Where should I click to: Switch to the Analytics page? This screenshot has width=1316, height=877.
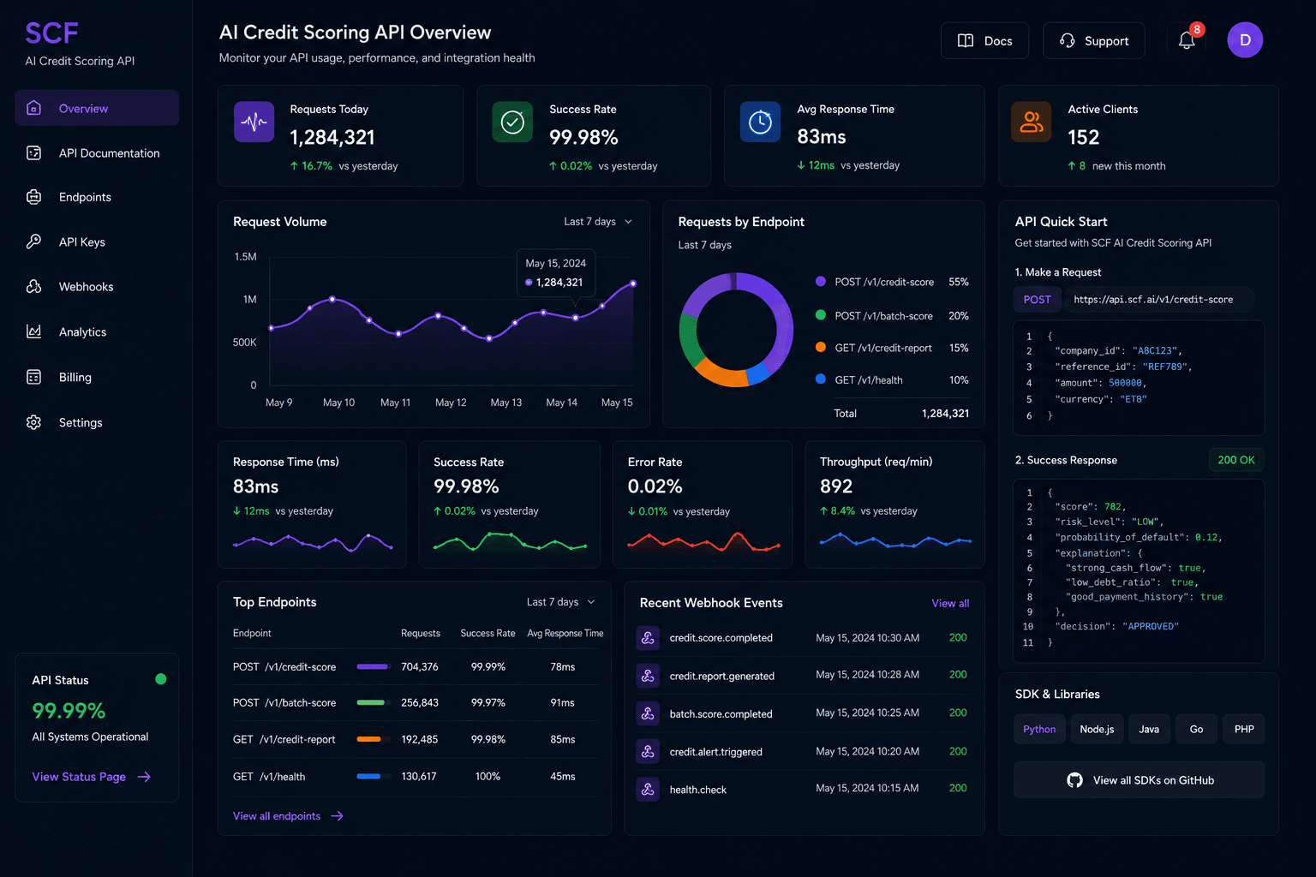click(97, 332)
